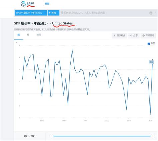The image size is (158, 141).
Task: Switch to the 线 chart tab
Action: (x=19, y=35)
